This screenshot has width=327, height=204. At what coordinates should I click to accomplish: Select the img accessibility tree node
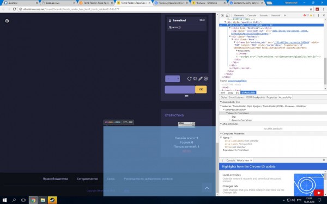pos(234,117)
